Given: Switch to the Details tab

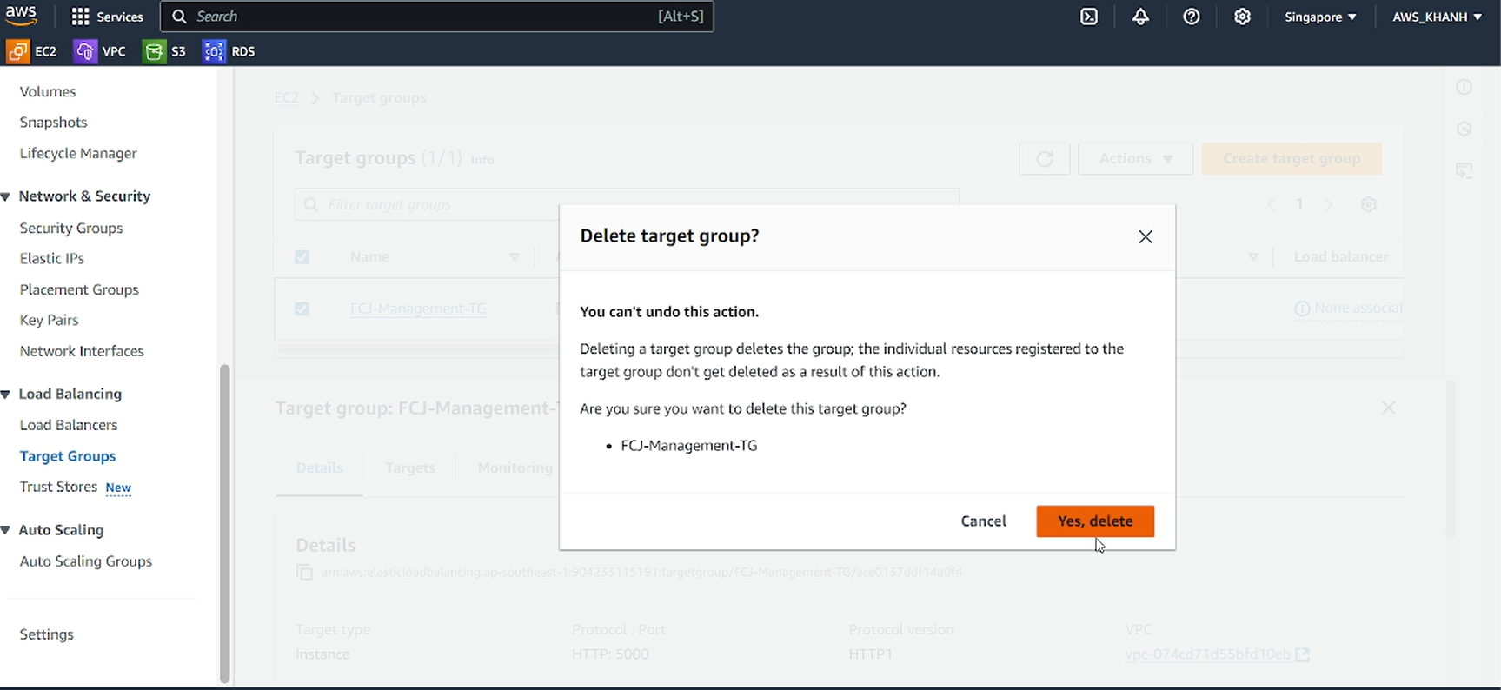Looking at the screenshot, I should (x=319, y=468).
